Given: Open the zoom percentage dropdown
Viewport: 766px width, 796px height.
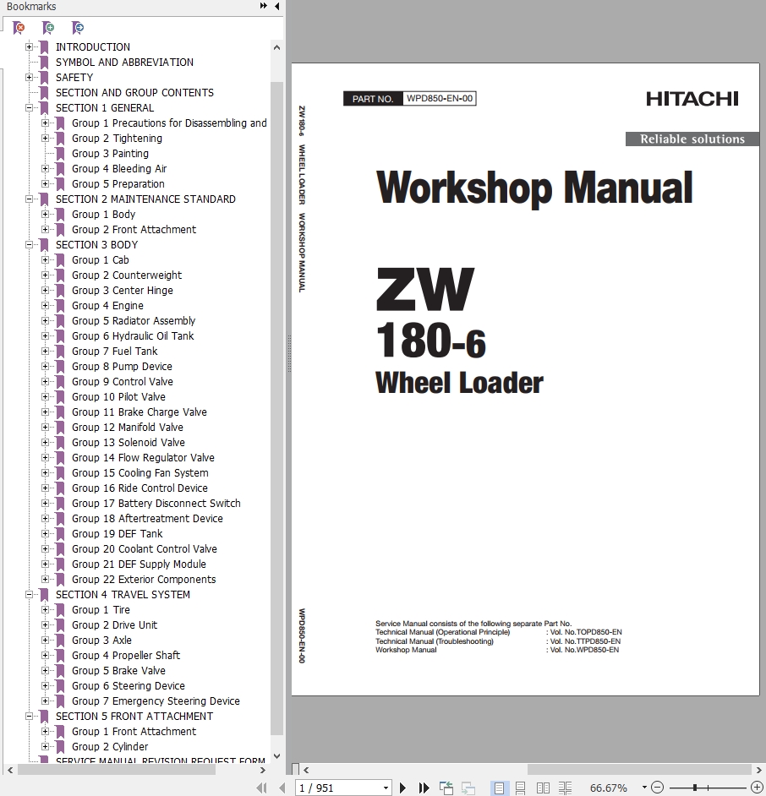Looking at the screenshot, I should tap(644, 788).
